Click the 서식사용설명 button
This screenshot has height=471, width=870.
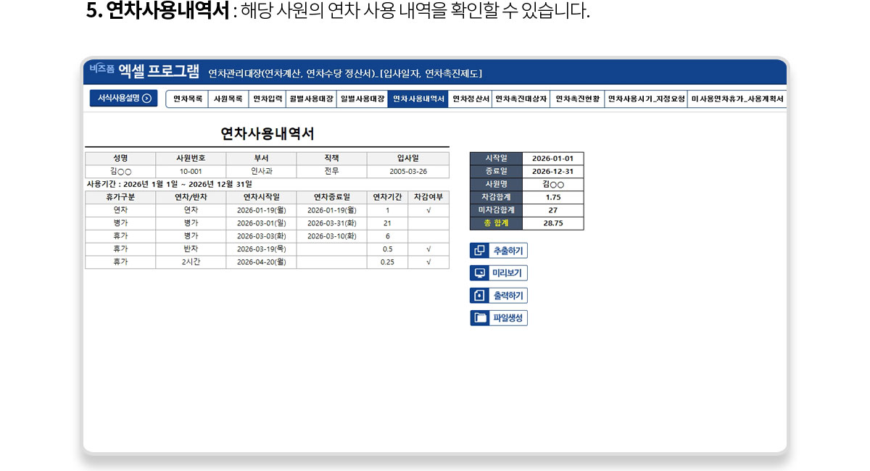tap(123, 99)
